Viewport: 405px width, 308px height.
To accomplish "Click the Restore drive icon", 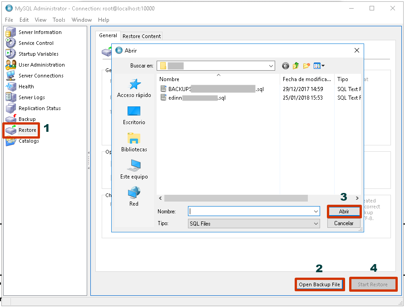I will [x=10, y=130].
